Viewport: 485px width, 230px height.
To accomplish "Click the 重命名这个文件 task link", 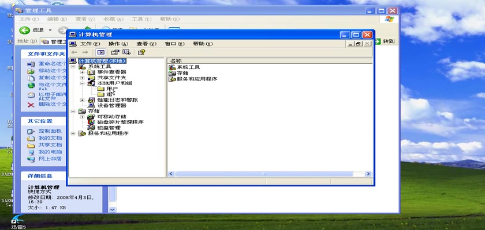I will 53,64.
